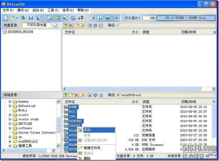Click the 不可引导光盘 boot status box
The image size is (219, 161).
(x=37, y=25)
